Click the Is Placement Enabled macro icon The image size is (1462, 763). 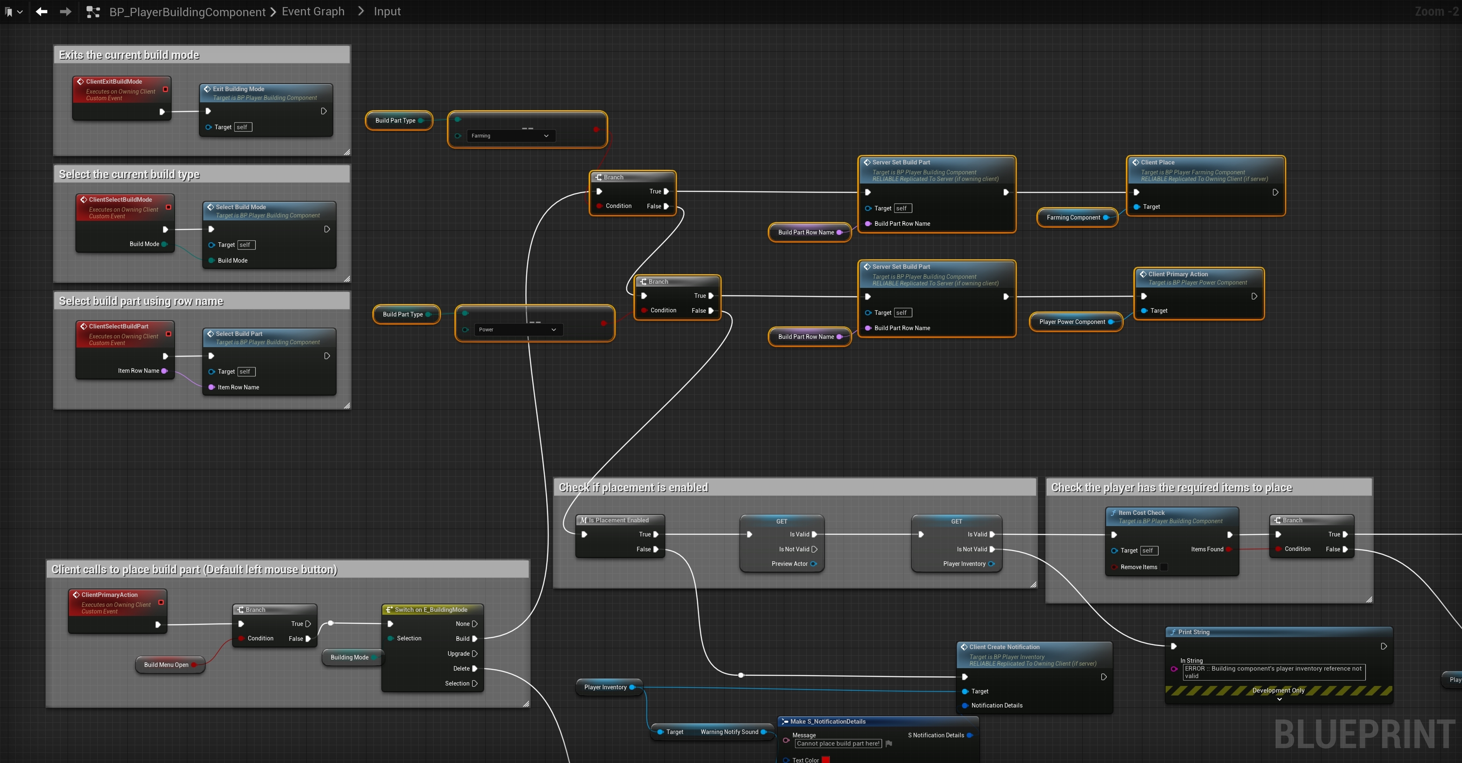coord(584,520)
